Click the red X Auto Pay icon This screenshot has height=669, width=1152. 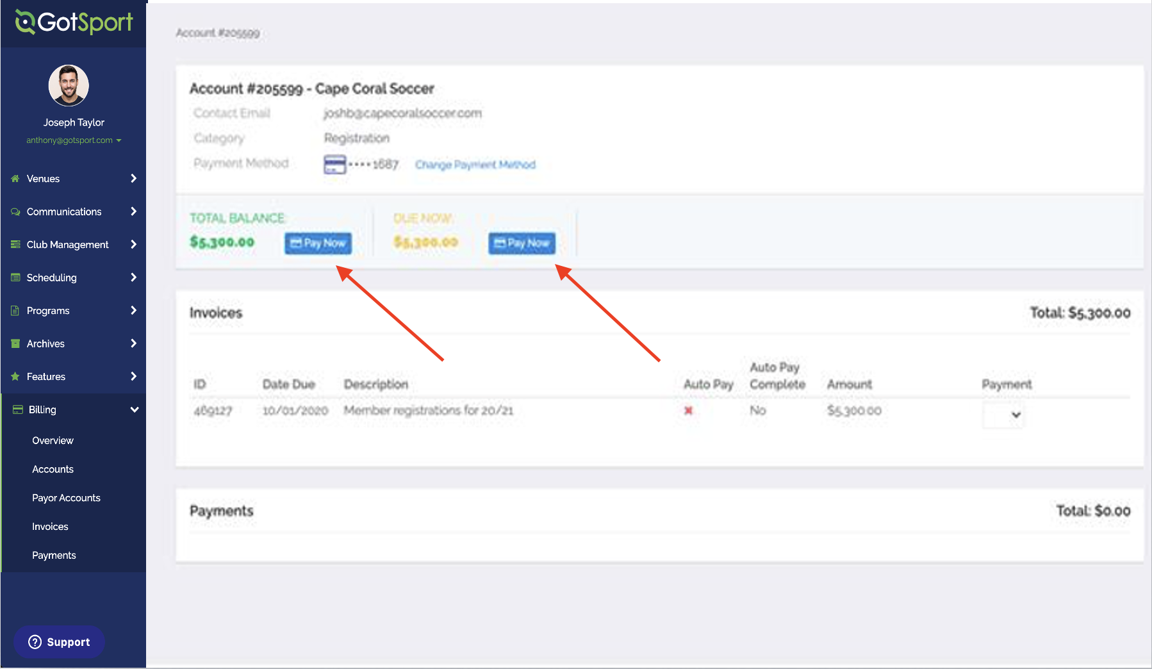click(688, 410)
